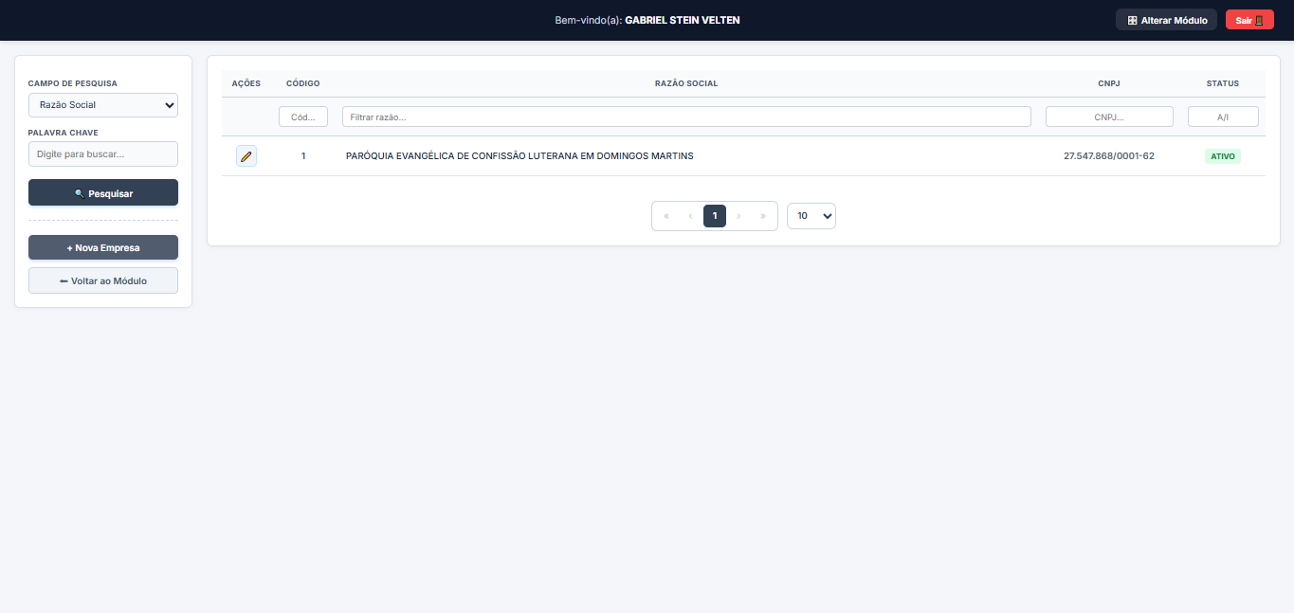Log out using the Sair button
The image size is (1294, 613).
click(x=1249, y=20)
